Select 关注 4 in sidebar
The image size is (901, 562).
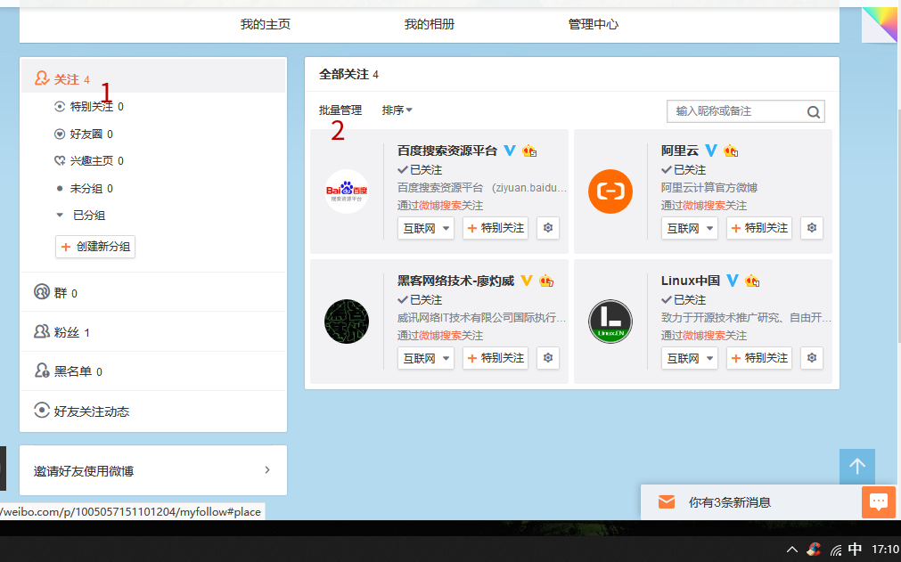[153, 78]
